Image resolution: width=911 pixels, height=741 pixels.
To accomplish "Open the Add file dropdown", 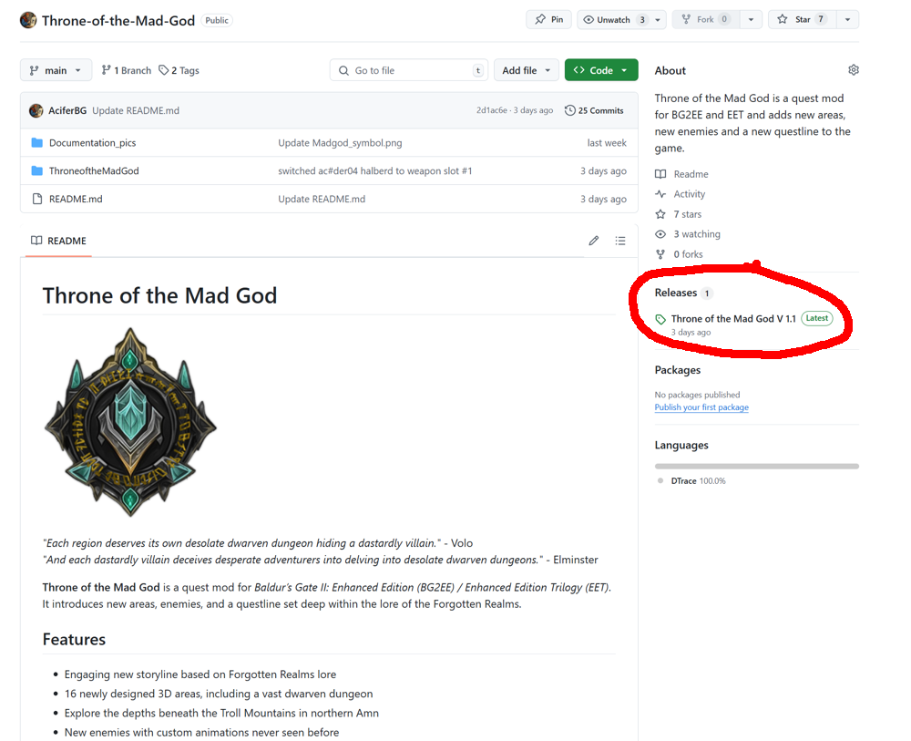I will click(526, 70).
